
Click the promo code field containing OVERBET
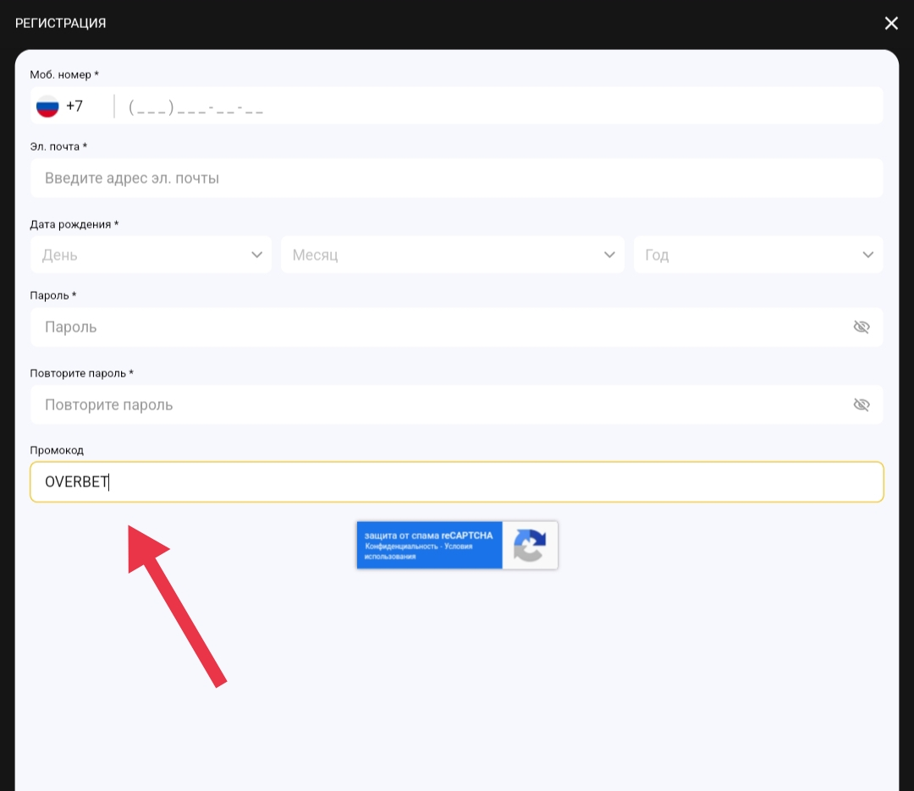pos(457,482)
